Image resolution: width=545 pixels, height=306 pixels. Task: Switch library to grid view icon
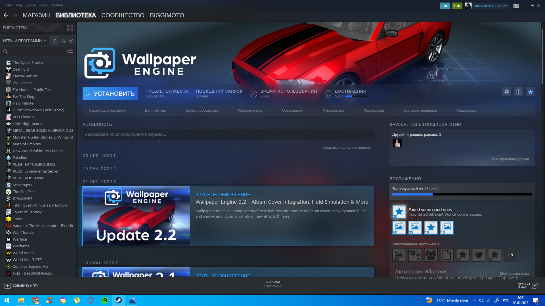click(x=70, y=27)
